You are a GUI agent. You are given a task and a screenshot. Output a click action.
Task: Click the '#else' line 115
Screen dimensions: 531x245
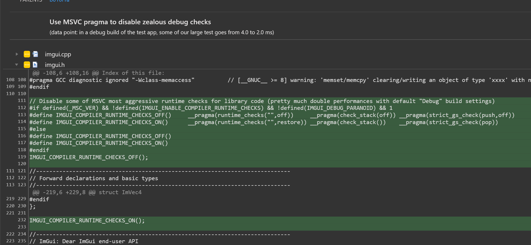click(x=37, y=129)
